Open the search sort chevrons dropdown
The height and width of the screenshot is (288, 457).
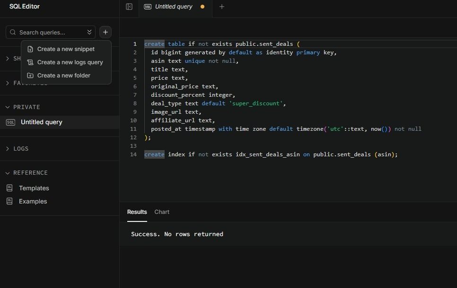[x=89, y=32]
